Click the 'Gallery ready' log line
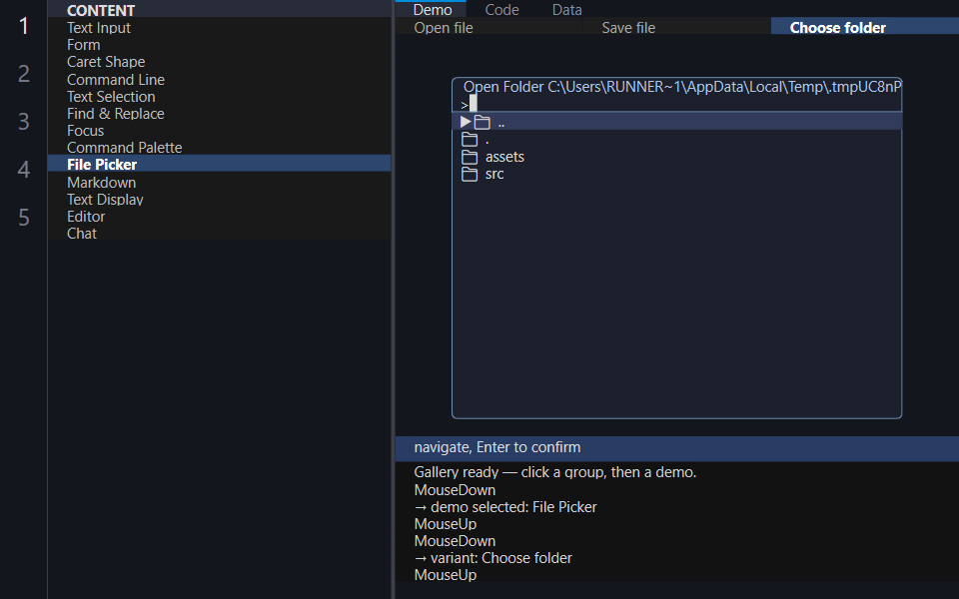The image size is (959, 599). (x=554, y=472)
